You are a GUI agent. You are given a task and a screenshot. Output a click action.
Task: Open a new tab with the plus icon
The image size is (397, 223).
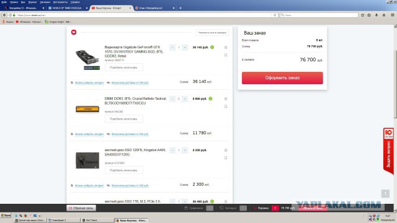tap(181, 8)
